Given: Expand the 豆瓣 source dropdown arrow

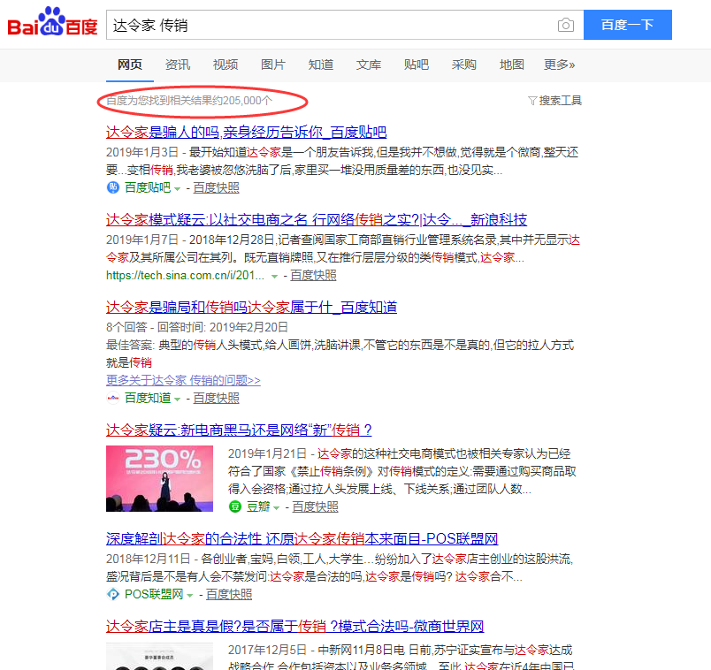Looking at the screenshot, I should tap(276, 507).
